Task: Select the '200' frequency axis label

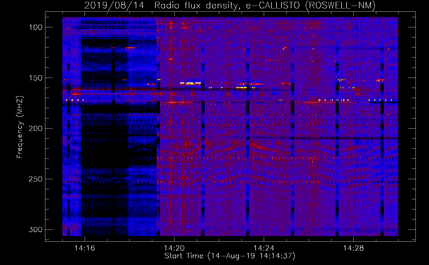Action: pyautogui.click(x=36, y=129)
